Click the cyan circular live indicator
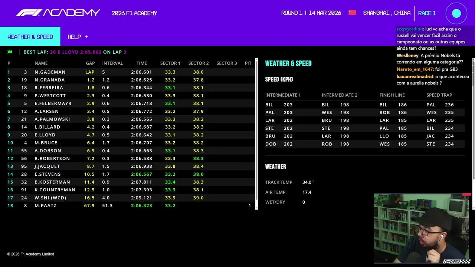 tap(456, 13)
